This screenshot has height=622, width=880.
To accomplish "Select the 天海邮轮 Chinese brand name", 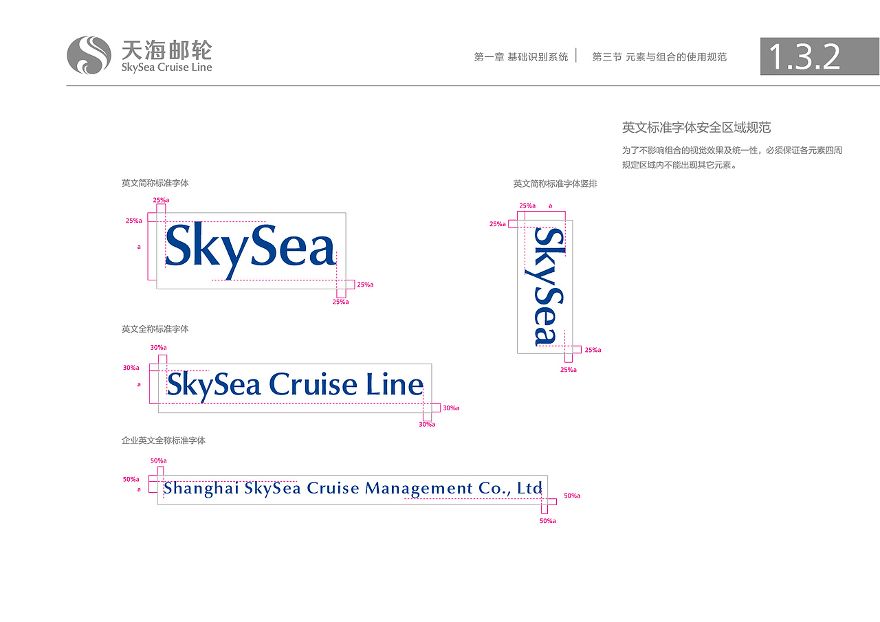I will (x=166, y=50).
